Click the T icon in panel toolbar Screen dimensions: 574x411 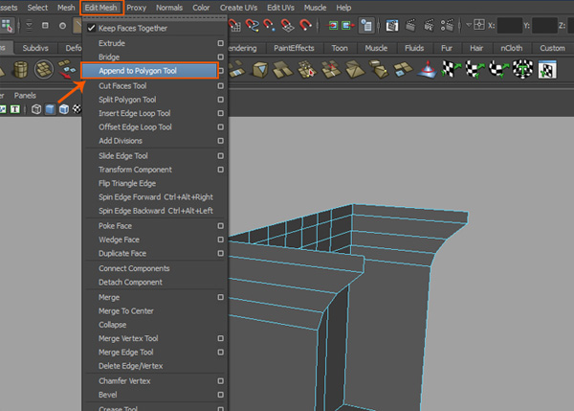pos(15,109)
